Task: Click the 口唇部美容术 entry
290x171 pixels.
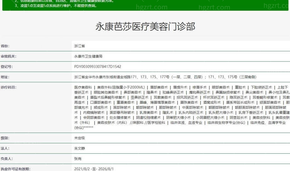Action: point(101,102)
